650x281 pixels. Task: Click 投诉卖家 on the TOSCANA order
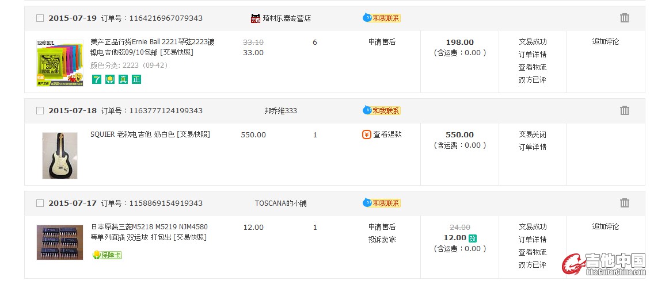tap(382, 239)
